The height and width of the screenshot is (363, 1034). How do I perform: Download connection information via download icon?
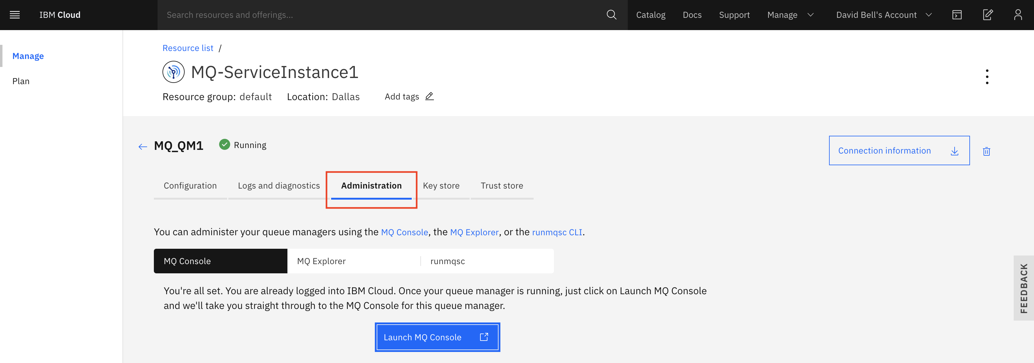point(955,151)
